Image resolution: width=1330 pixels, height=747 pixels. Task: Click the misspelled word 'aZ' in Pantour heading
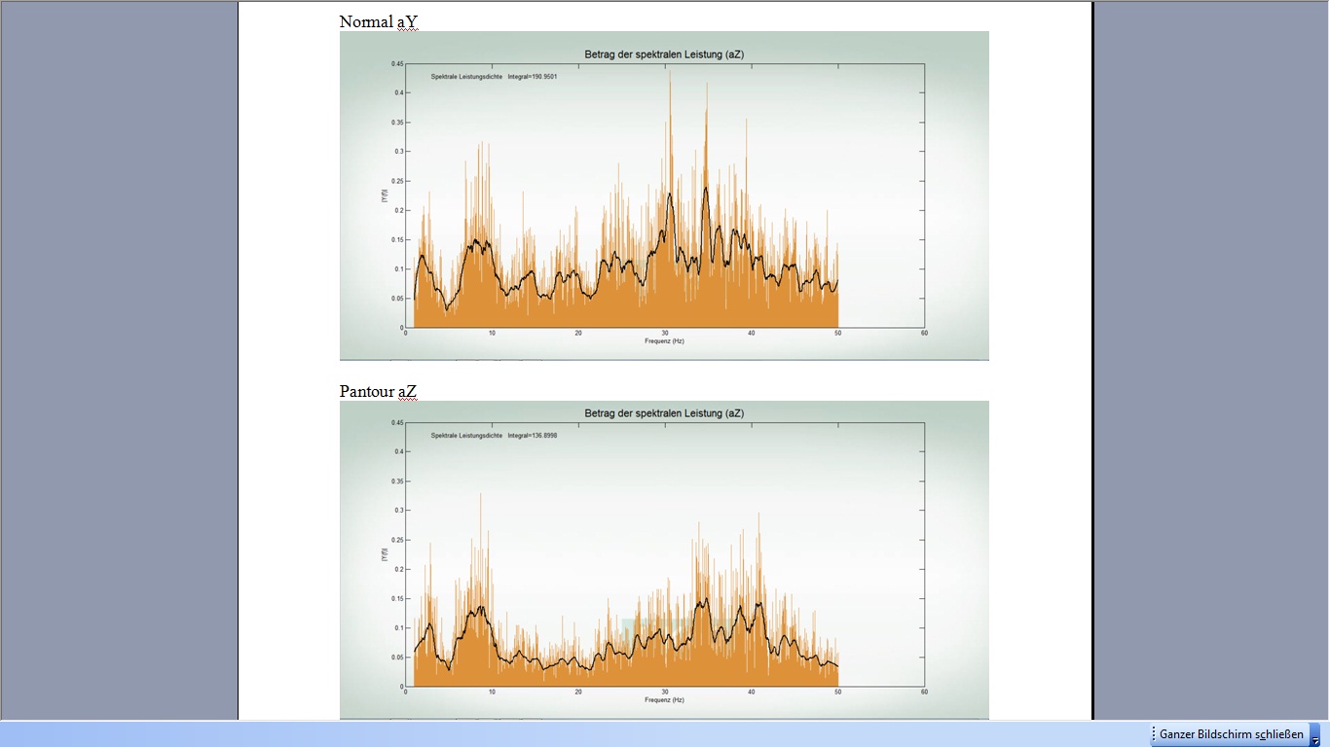[x=407, y=392]
